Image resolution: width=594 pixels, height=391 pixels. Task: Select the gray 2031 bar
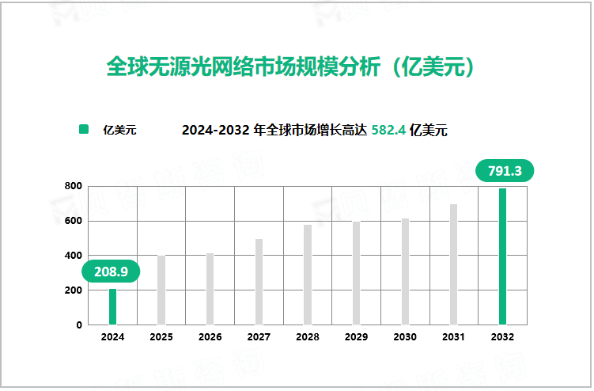(x=453, y=264)
